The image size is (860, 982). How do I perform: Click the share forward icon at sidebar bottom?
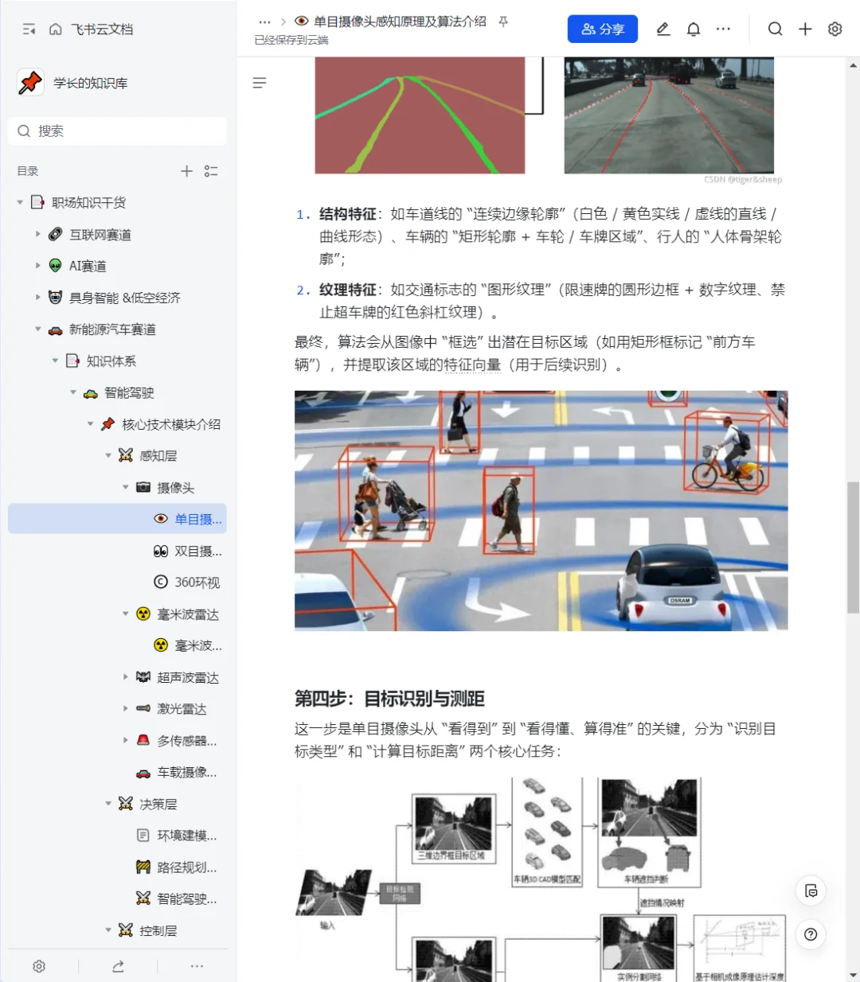pos(118,966)
